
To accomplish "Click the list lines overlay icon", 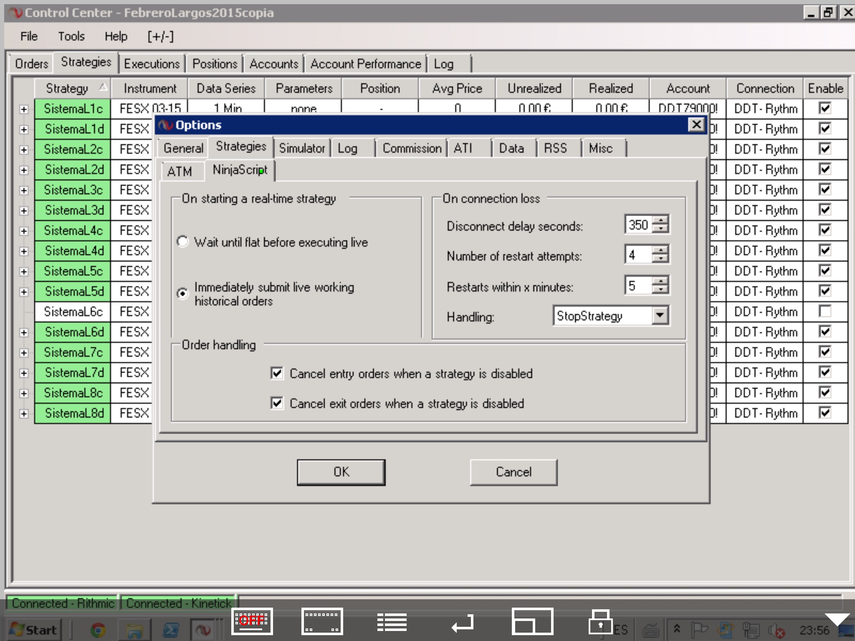I will 392,622.
